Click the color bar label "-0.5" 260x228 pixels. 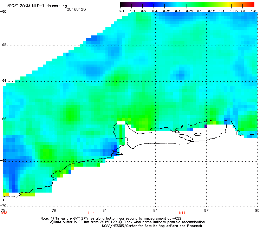pos(142,11)
